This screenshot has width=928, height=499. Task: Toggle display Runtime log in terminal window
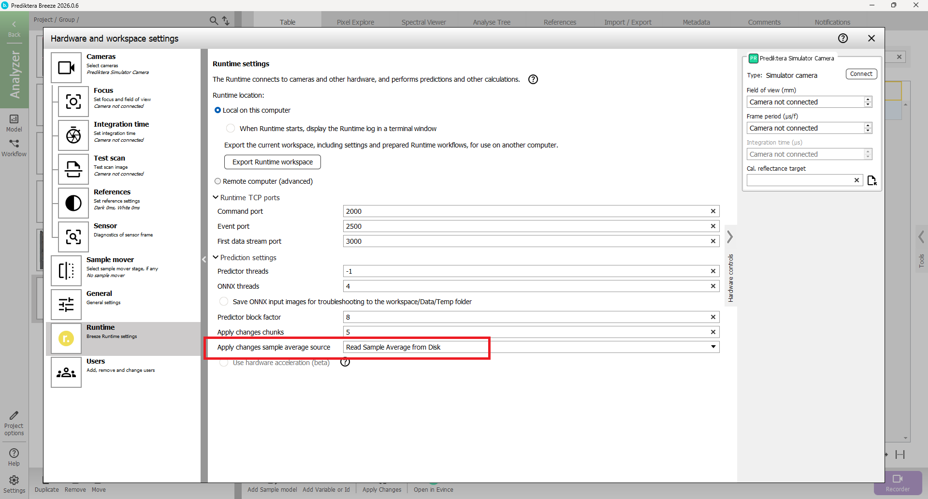(x=231, y=128)
